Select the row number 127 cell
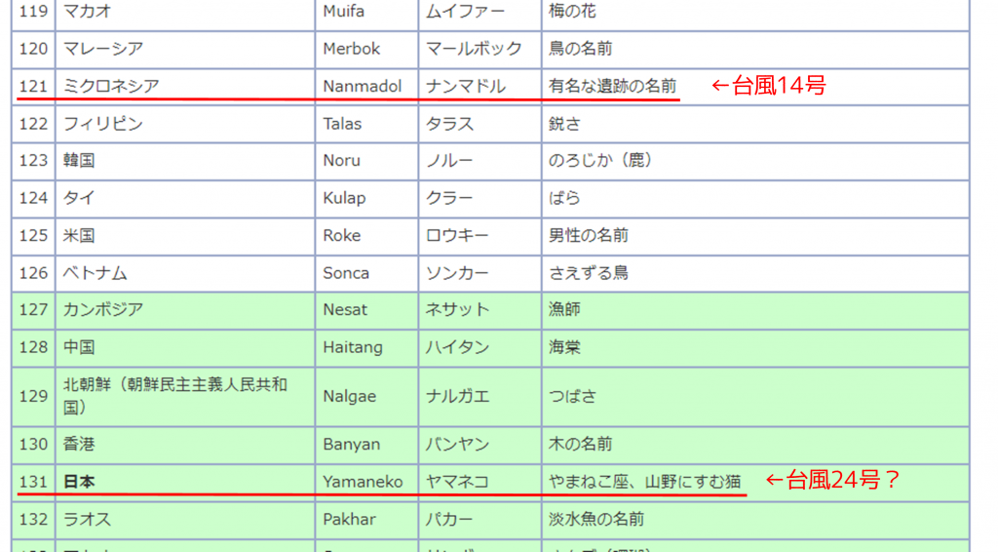This screenshot has height=552, width=998. pyautogui.click(x=33, y=309)
